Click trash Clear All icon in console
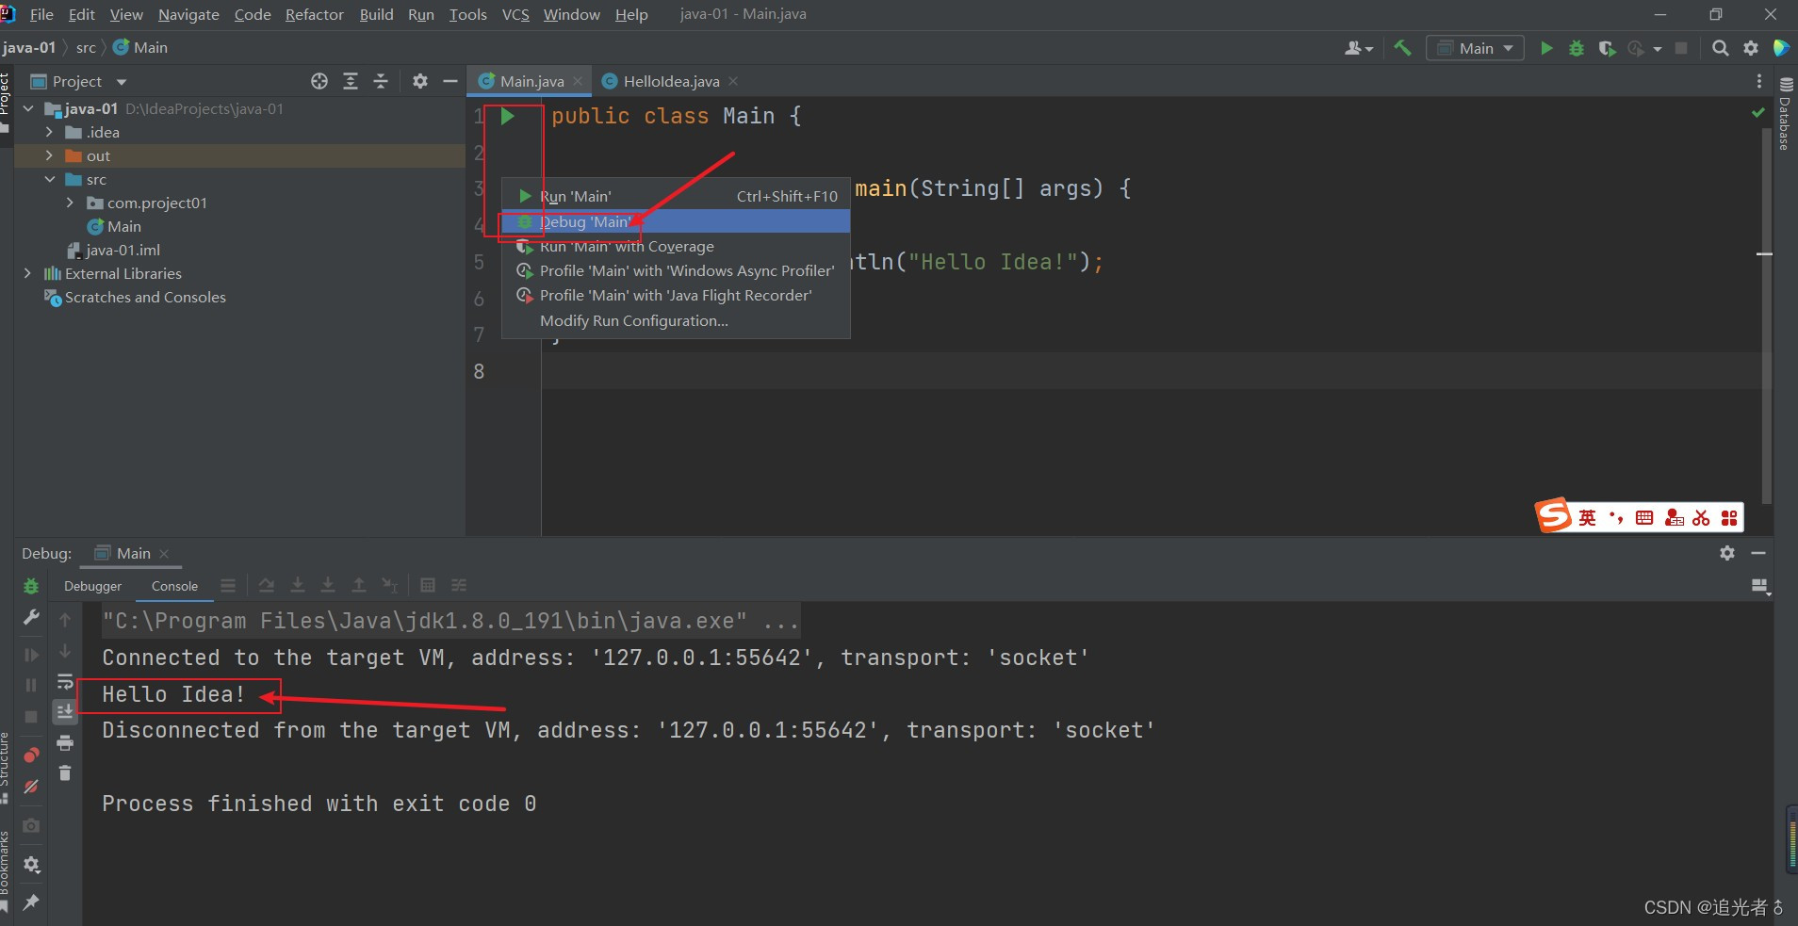 [x=65, y=773]
